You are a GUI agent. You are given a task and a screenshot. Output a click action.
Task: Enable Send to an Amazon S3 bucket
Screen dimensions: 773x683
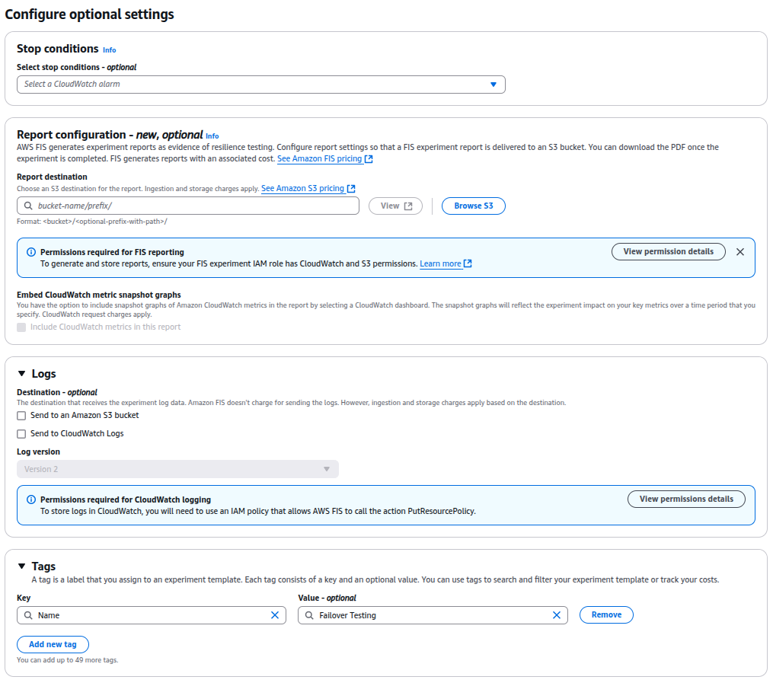point(21,416)
